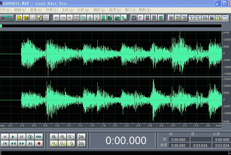Zoom to right edge of selection

point(71,144)
